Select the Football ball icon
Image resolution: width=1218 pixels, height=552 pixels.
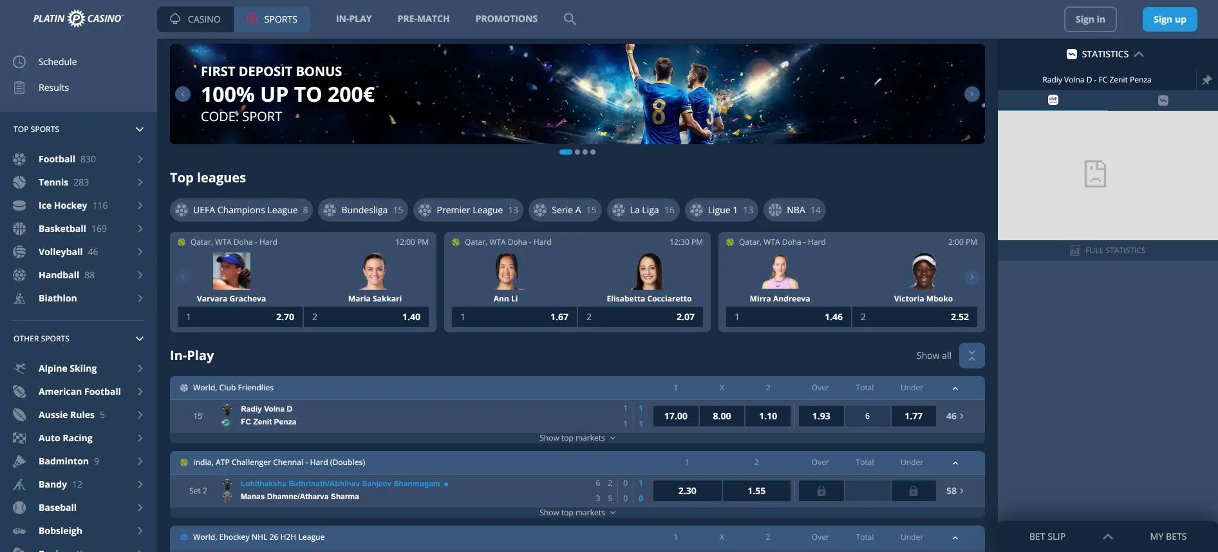click(20, 159)
